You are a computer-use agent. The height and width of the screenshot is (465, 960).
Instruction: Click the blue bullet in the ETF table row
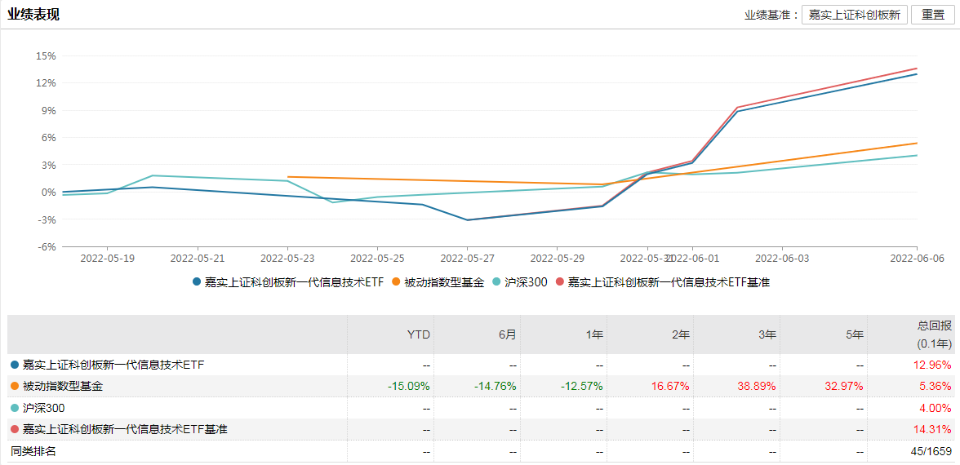(14, 365)
